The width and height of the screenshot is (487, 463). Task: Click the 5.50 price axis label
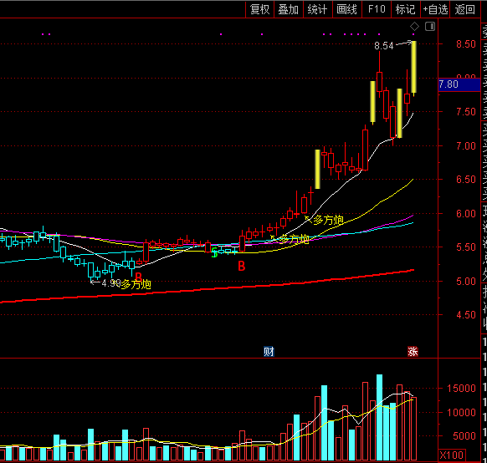pos(466,247)
